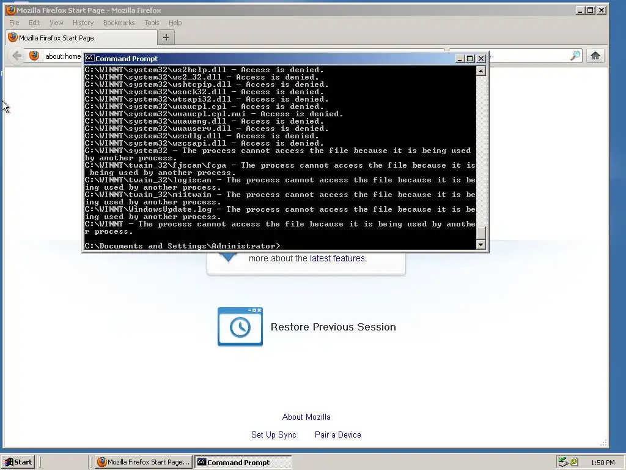This screenshot has height=470, width=626.
Task: Select Command Prompt taskbar button
Action: (x=243, y=462)
